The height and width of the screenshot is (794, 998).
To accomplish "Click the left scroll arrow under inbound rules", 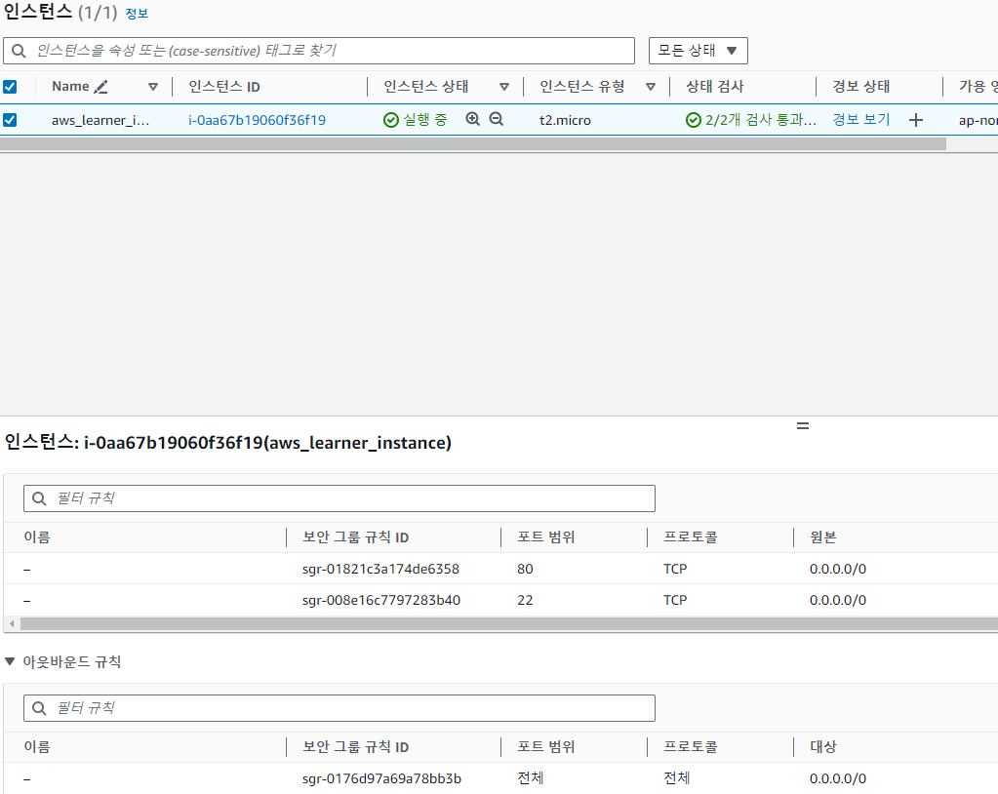I will pos(12,623).
